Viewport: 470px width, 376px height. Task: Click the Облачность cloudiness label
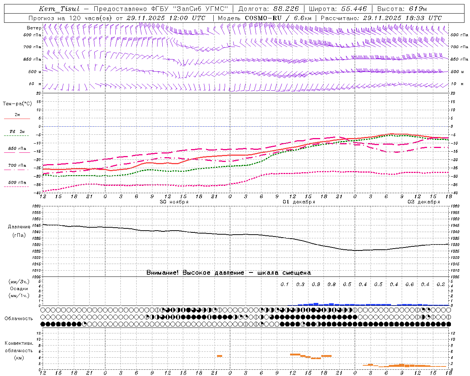point(19,319)
